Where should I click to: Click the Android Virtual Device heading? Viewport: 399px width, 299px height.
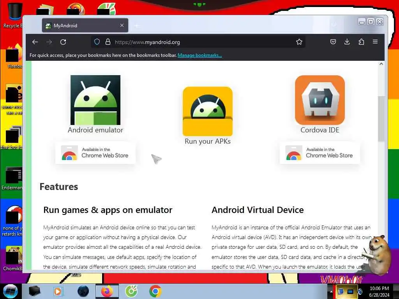pos(258,210)
